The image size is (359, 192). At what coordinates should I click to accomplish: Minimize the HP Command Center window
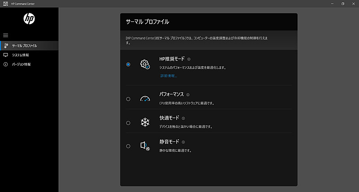332,4
